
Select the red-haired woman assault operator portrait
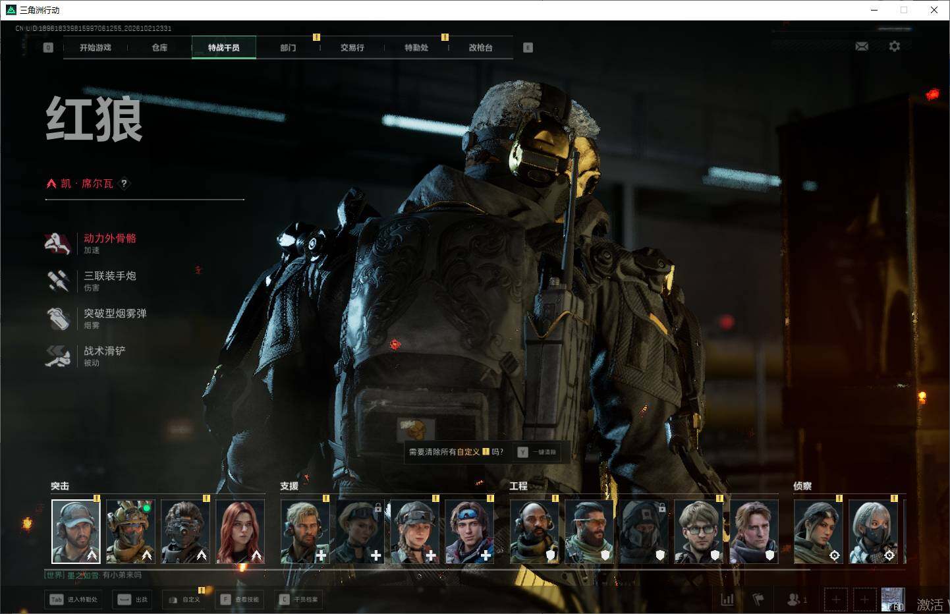point(240,532)
